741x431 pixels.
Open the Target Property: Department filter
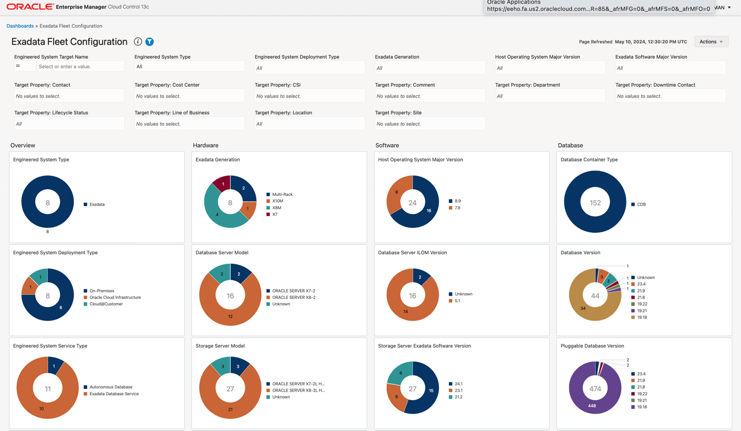coord(550,96)
